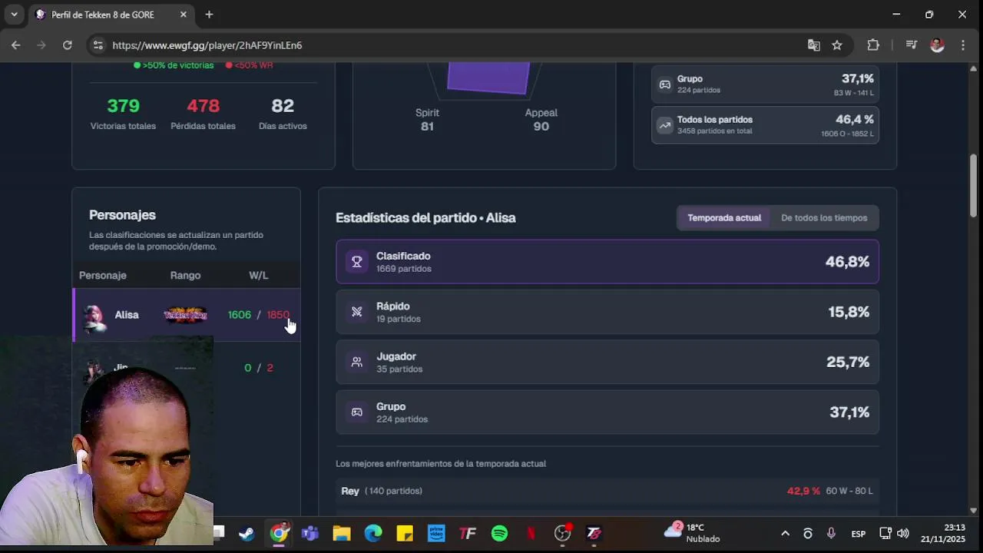
Task: Click microphone icon in system tray
Action: (x=831, y=533)
